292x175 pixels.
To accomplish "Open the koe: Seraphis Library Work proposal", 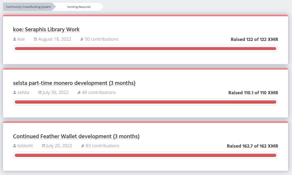I will (46, 30).
